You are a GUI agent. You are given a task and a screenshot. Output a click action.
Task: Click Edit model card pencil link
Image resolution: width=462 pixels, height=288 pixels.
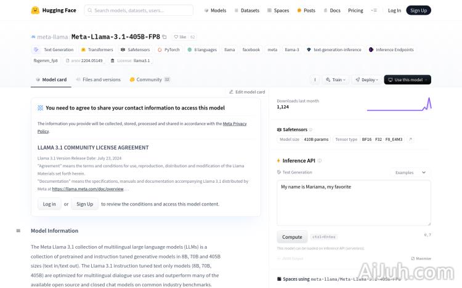[x=247, y=92]
